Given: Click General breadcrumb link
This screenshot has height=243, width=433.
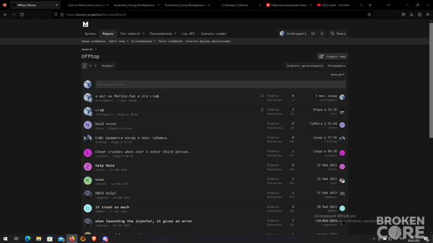Looking at the screenshot, I should coord(87,49).
